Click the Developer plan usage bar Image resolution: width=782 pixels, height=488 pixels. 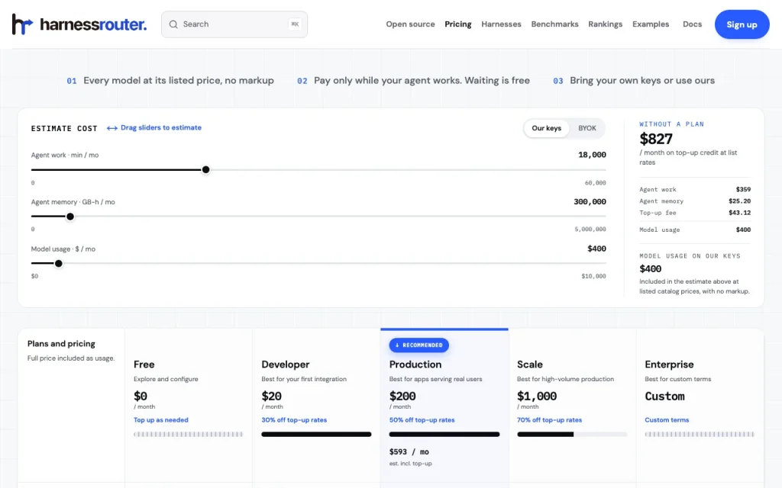pyautogui.click(x=316, y=434)
